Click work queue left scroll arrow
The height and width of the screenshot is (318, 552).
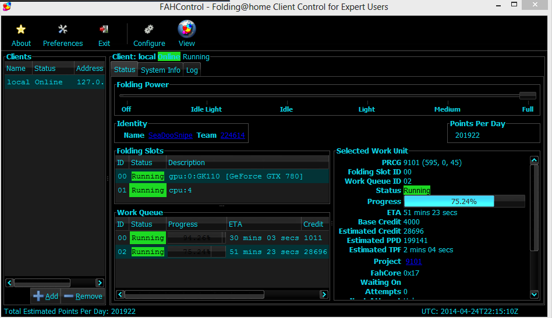coord(120,295)
